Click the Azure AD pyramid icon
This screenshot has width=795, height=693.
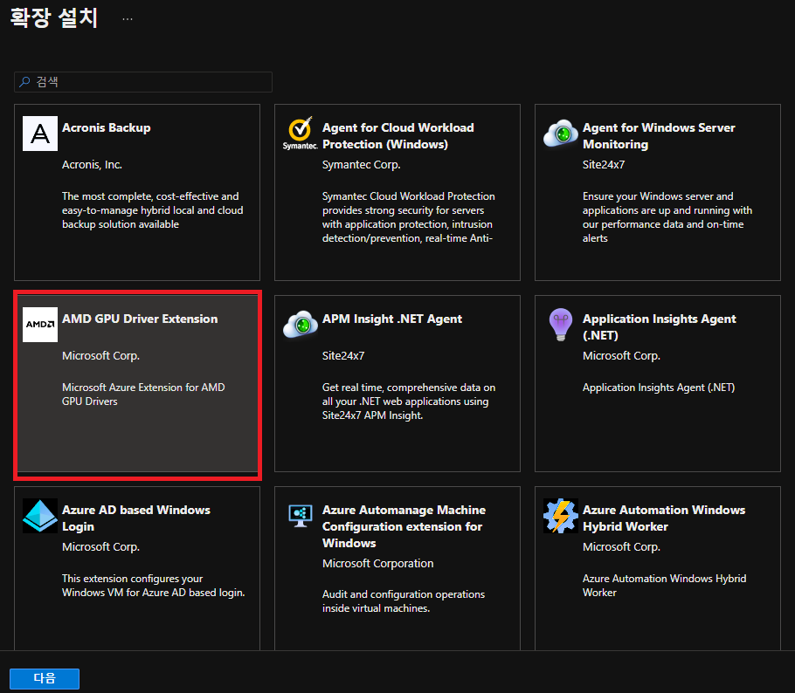coord(40,516)
